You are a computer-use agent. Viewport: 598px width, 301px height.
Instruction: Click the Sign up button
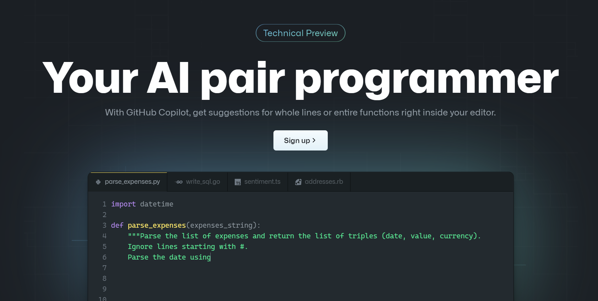point(300,140)
